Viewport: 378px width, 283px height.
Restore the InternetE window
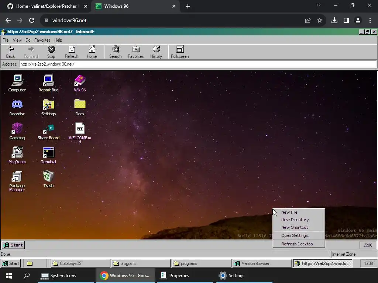pos(367,32)
